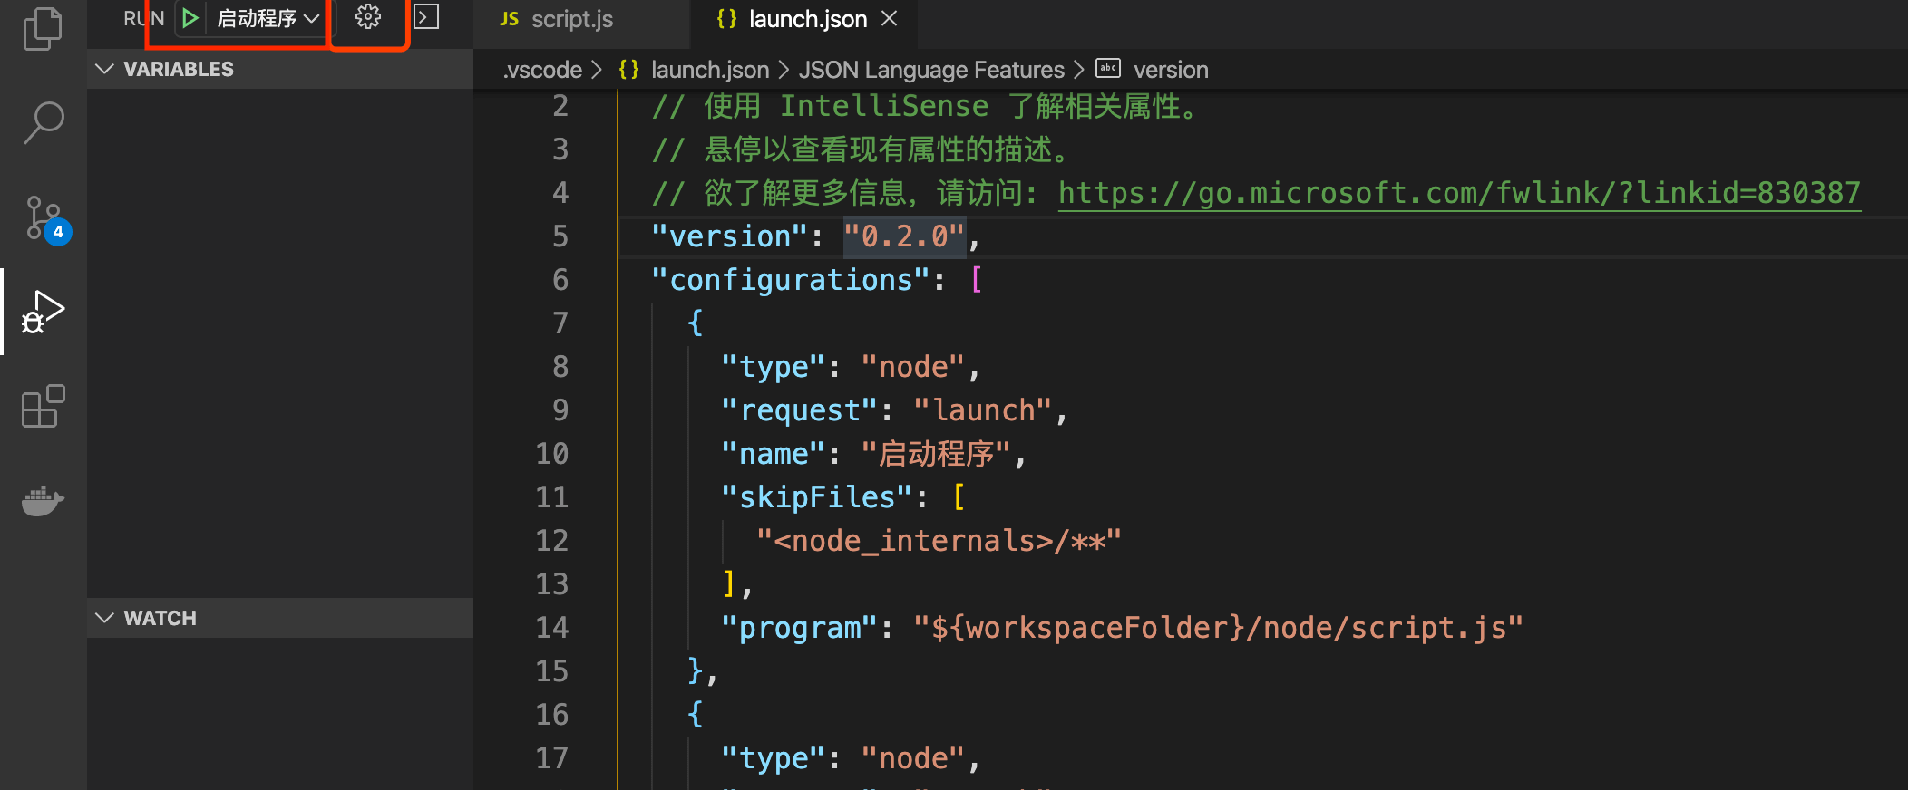
Task: Click the version breadcrumb
Action: 1171,70
